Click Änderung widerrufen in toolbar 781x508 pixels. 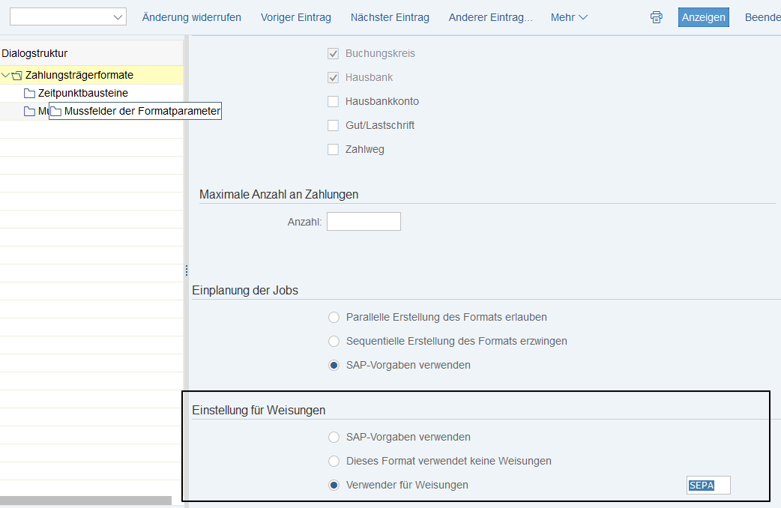(x=192, y=17)
